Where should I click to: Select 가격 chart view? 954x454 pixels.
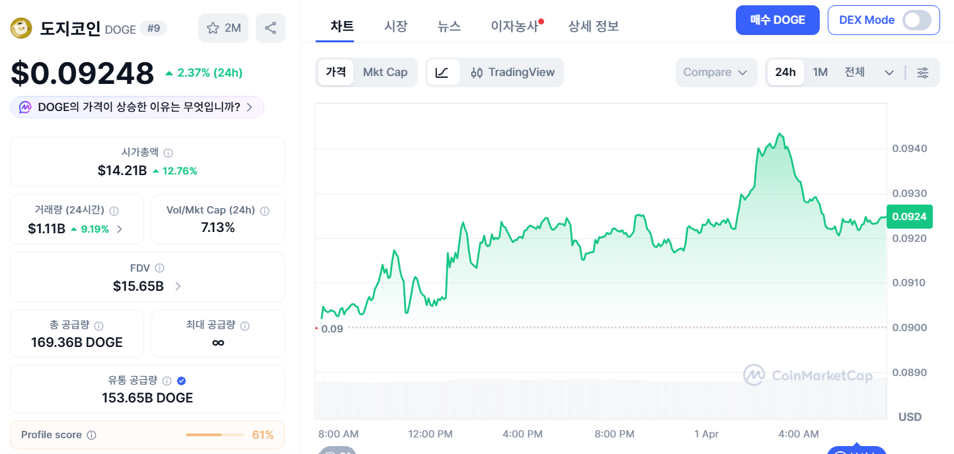click(336, 72)
